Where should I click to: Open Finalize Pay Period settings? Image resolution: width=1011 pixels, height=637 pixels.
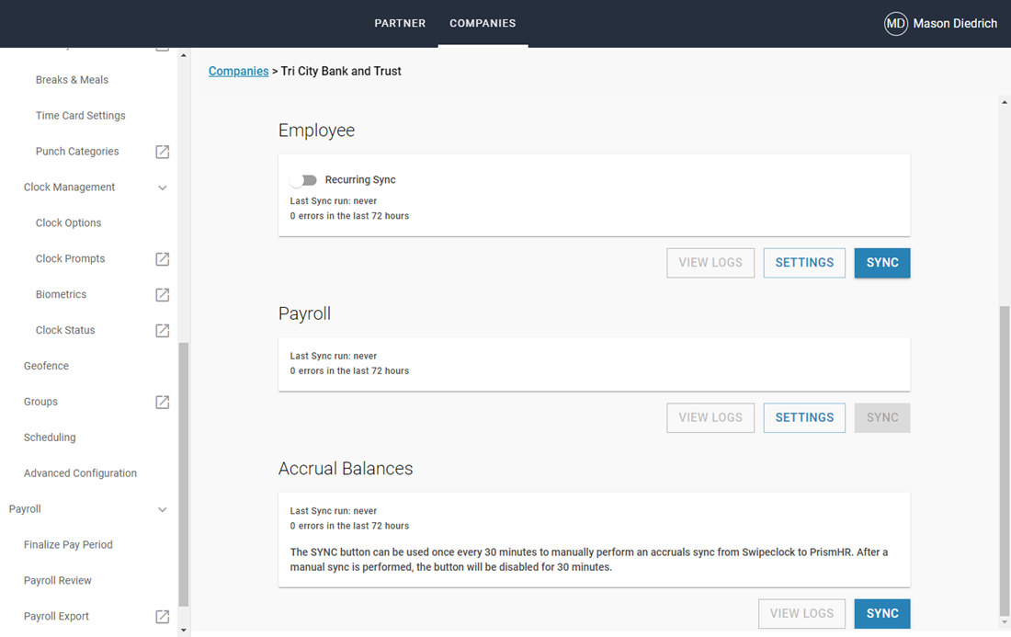click(x=68, y=544)
